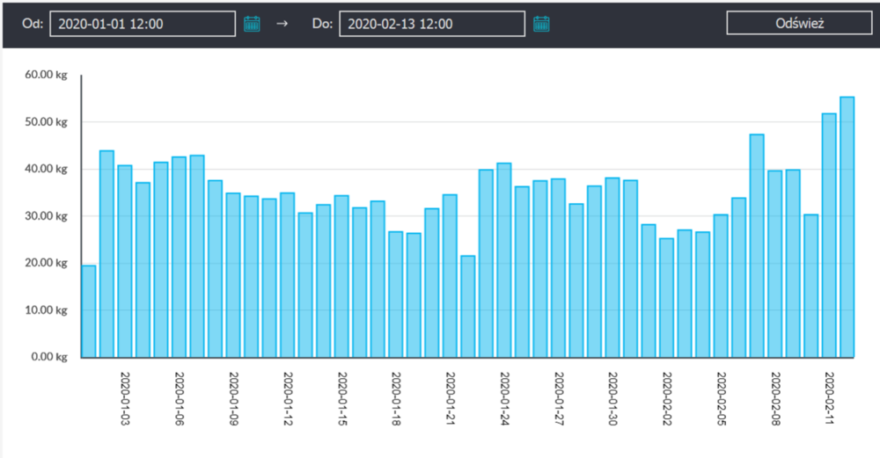Open the calendar picker for the Od date
The height and width of the screenshot is (458, 880).
click(252, 24)
